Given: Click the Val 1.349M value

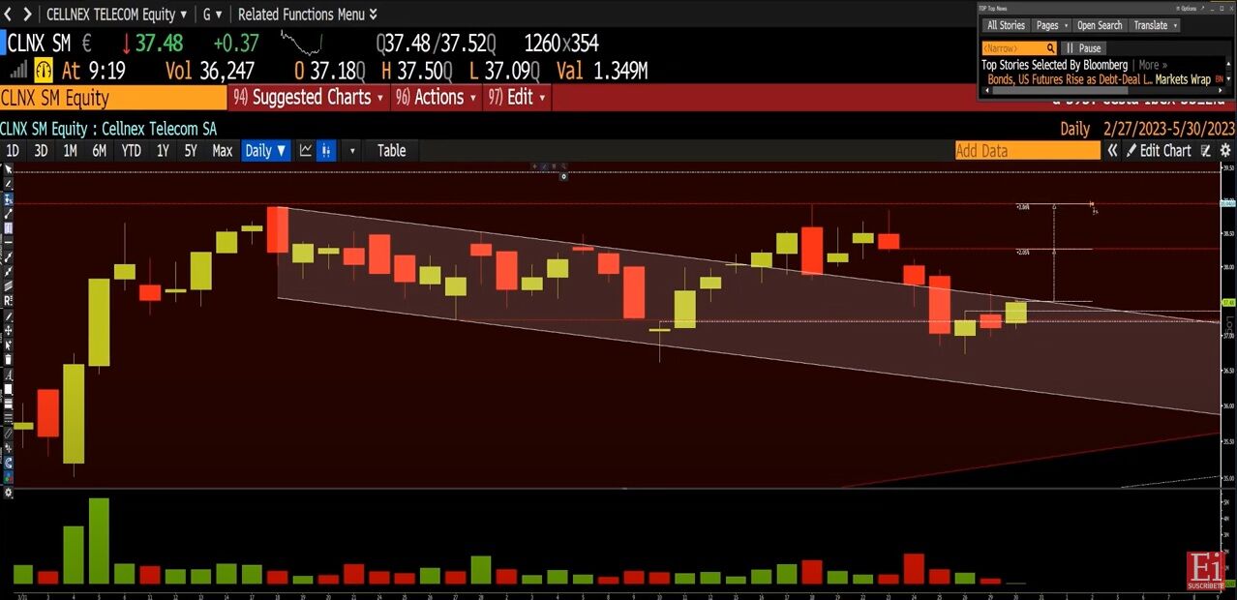Looking at the screenshot, I should (x=602, y=70).
